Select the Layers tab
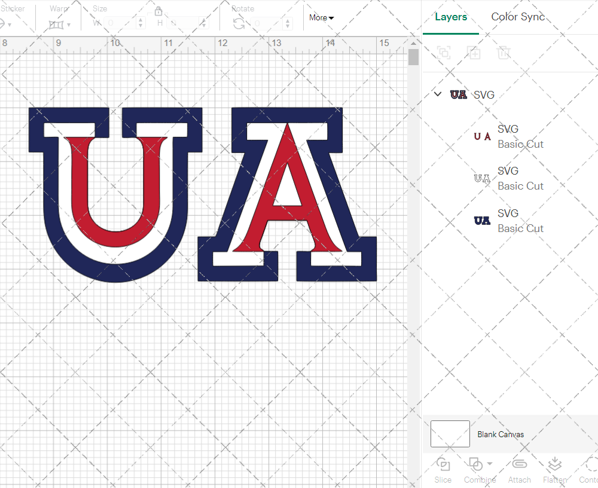 point(451,17)
